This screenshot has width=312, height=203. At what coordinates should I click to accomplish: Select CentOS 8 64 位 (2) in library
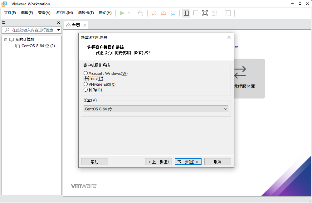(x=38, y=46)
